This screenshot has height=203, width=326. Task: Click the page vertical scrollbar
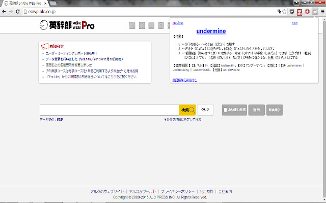pos(324,109)
